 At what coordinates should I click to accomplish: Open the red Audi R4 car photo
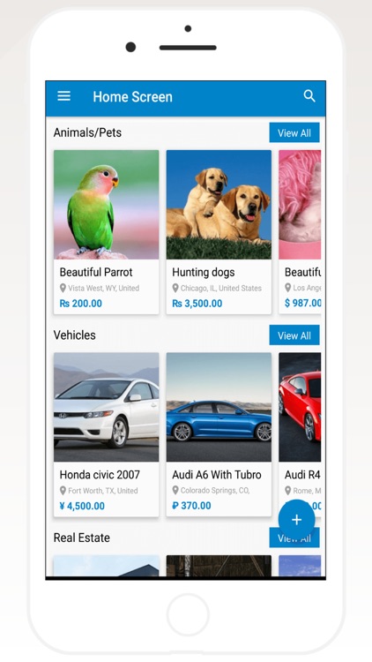[300, 407]
